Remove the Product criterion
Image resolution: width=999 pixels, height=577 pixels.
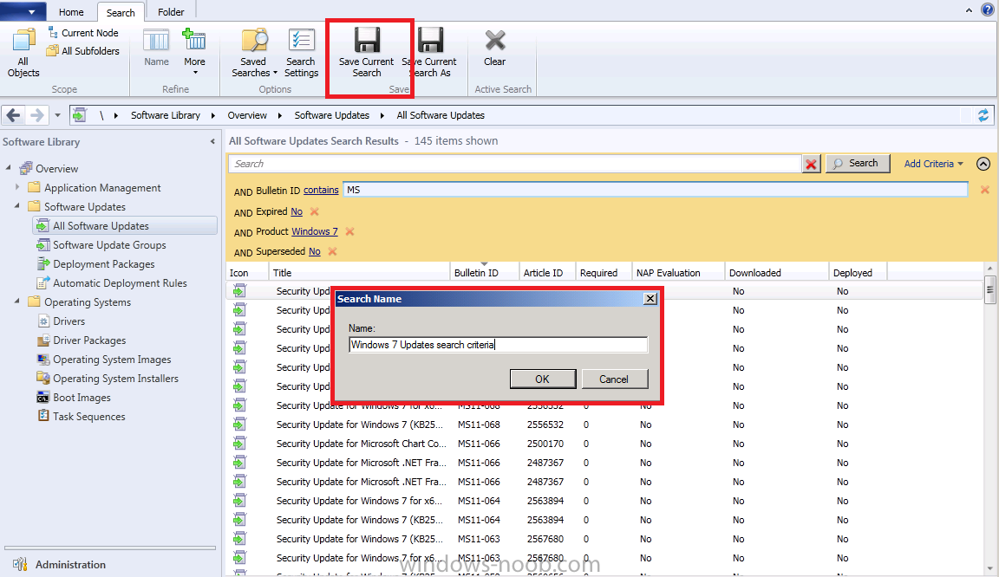tap(349, 231)
